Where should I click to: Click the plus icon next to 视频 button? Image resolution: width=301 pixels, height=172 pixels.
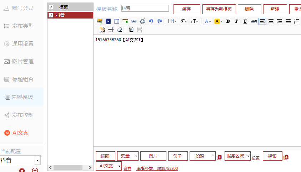[x=286, y=157]
